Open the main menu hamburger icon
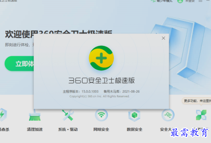The width and height of the screenshot is (211, 143). coord(200,1)
